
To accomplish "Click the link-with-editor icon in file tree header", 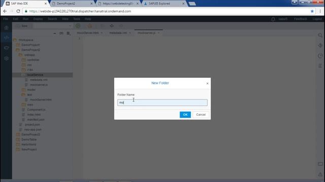I will tap(61, 33).
